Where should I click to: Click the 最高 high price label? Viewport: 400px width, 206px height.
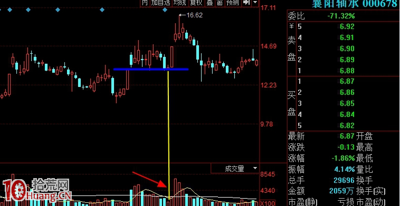click(365, 147)
